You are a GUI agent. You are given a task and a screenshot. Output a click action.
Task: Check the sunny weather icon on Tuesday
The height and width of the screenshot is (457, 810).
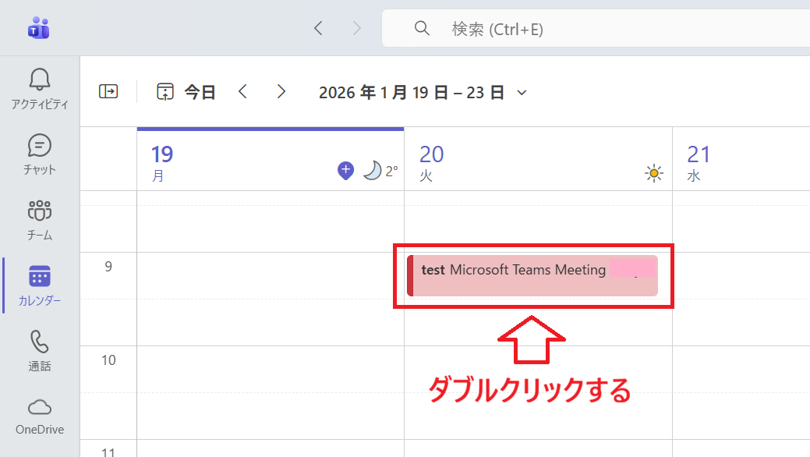click(653, 173)
